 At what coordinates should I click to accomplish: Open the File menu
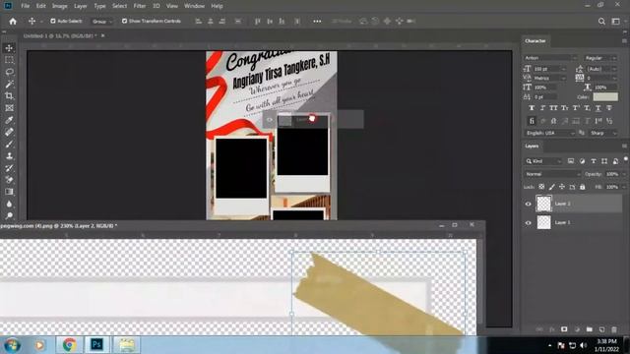(x=26, y=6)
